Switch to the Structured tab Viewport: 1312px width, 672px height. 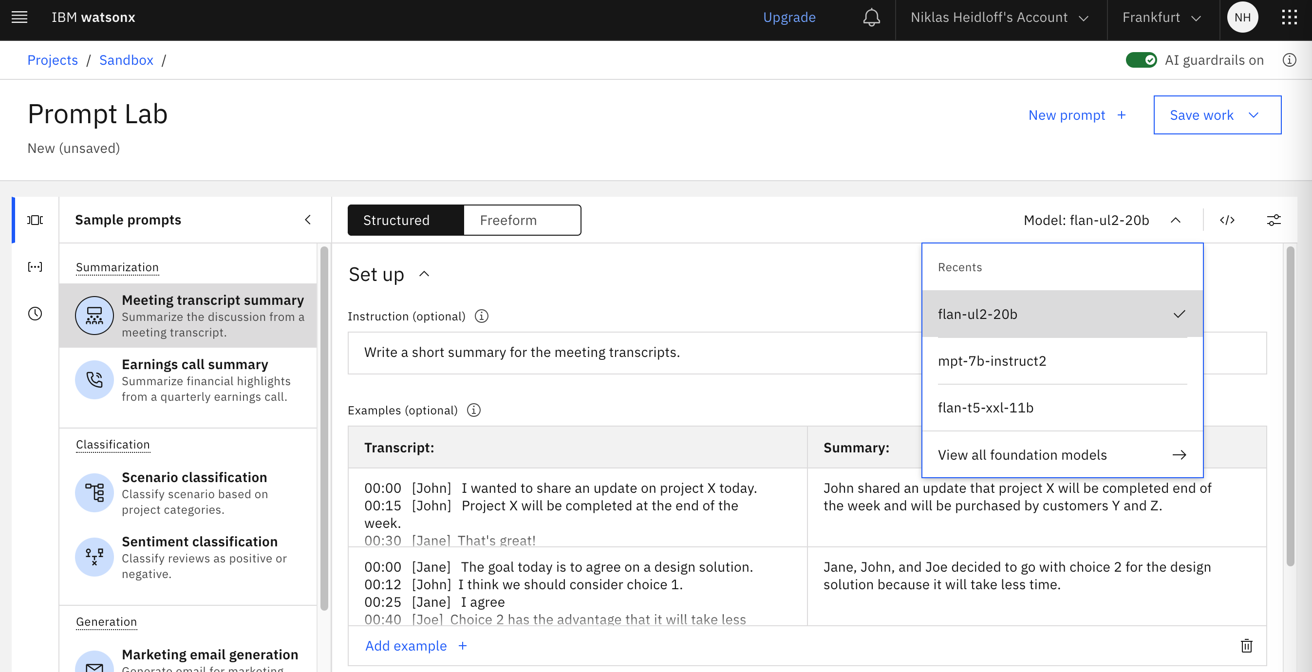coord(405,220)
